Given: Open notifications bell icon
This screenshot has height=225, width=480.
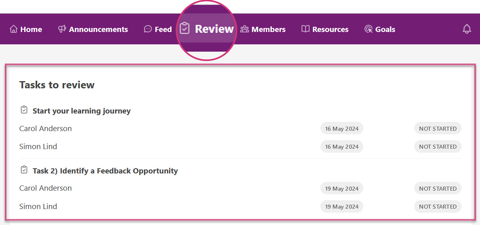Looking at the screenshot, I should tap(467, 29).
